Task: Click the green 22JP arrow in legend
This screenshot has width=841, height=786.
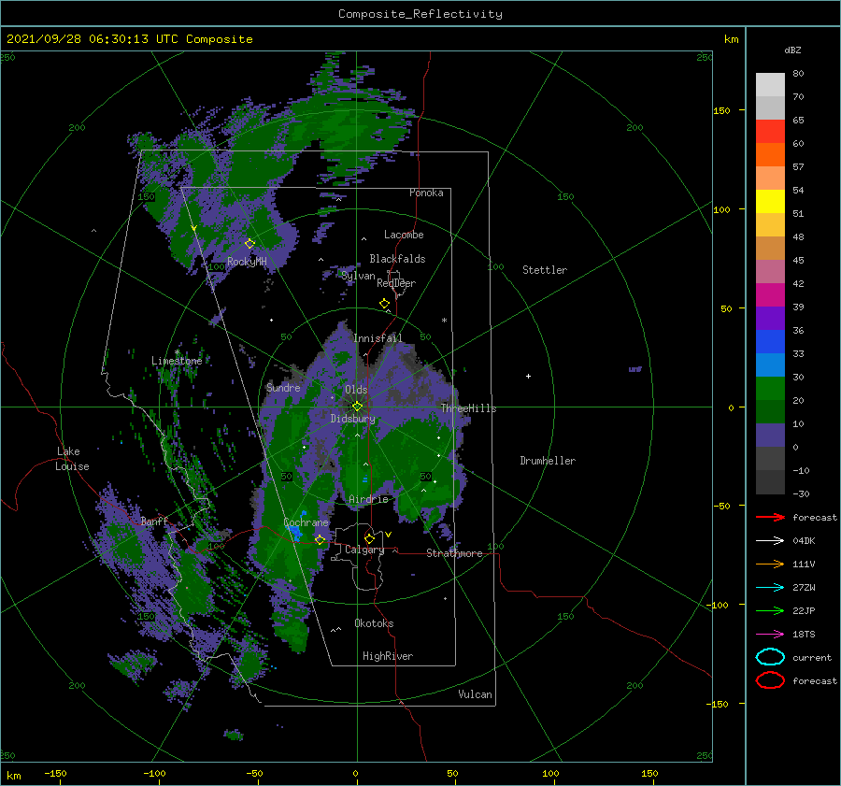Action: point(770,610)
